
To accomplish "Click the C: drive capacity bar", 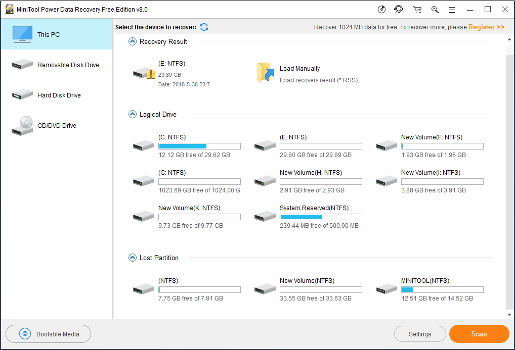I will coord(199,146).
